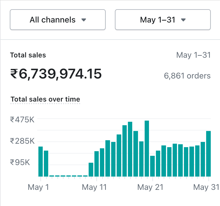The image size is (220, 206).
Task: Click the Total sales over time label
Action: click(x=45, y=99)
